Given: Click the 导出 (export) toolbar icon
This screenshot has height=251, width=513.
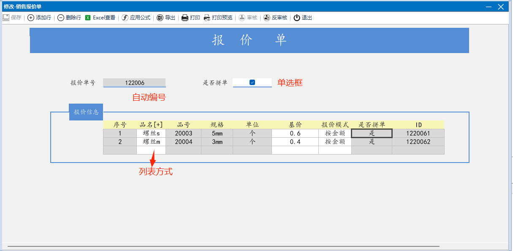Looking at the screenshot, I should point(160,18).
